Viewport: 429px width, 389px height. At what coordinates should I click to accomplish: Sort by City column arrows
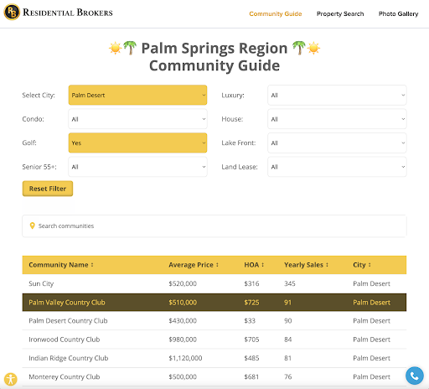(x=370, y=265)
